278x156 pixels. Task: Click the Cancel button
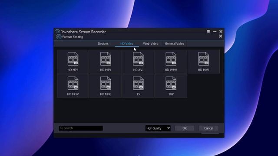point(208,128)
